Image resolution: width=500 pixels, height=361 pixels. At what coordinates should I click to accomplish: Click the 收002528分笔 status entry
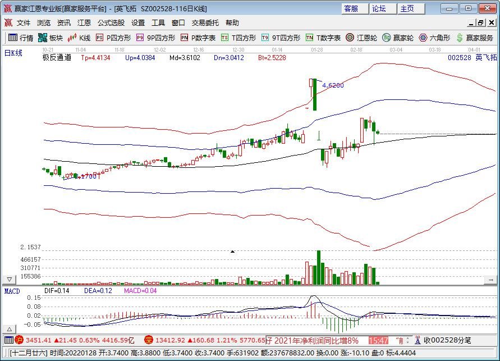(447, 340)
